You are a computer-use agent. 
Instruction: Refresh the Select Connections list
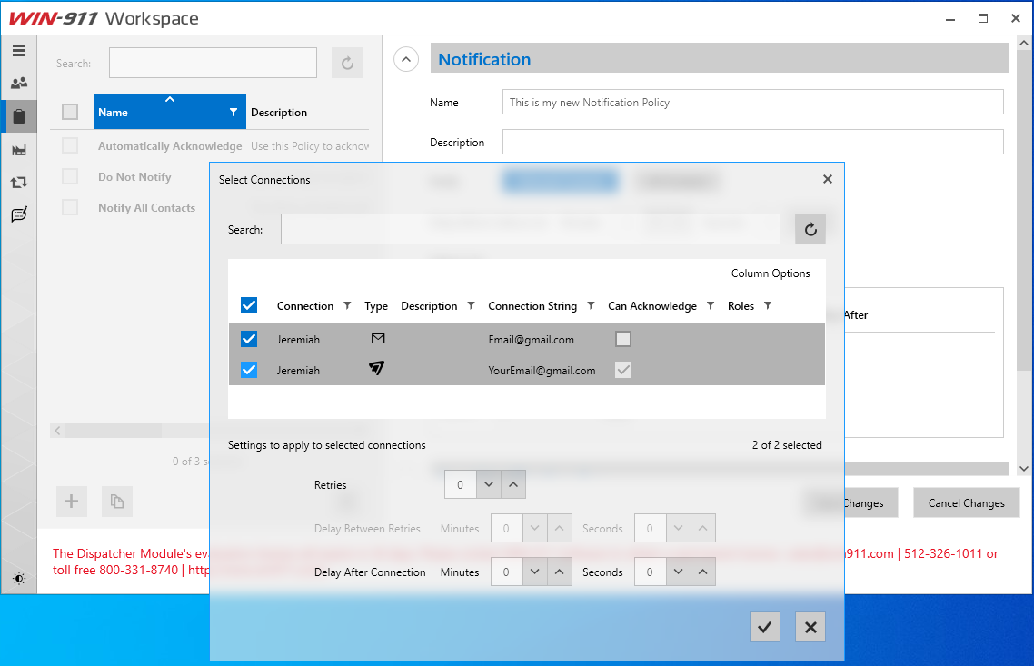click(810, 229)
